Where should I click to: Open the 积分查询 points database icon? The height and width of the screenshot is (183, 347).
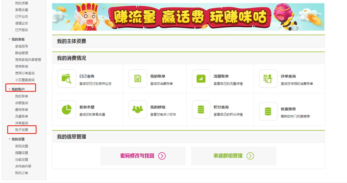(201, 109)
